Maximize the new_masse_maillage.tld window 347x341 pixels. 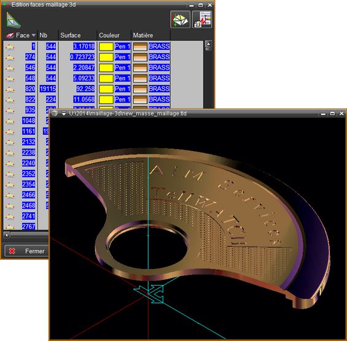pyautogui.click(x=332, y=113)
